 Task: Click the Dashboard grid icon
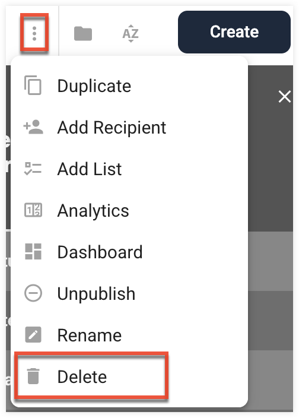click(x=33, y=251)
